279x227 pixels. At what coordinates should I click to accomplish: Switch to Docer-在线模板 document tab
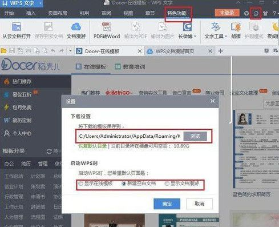click(102, 51)
